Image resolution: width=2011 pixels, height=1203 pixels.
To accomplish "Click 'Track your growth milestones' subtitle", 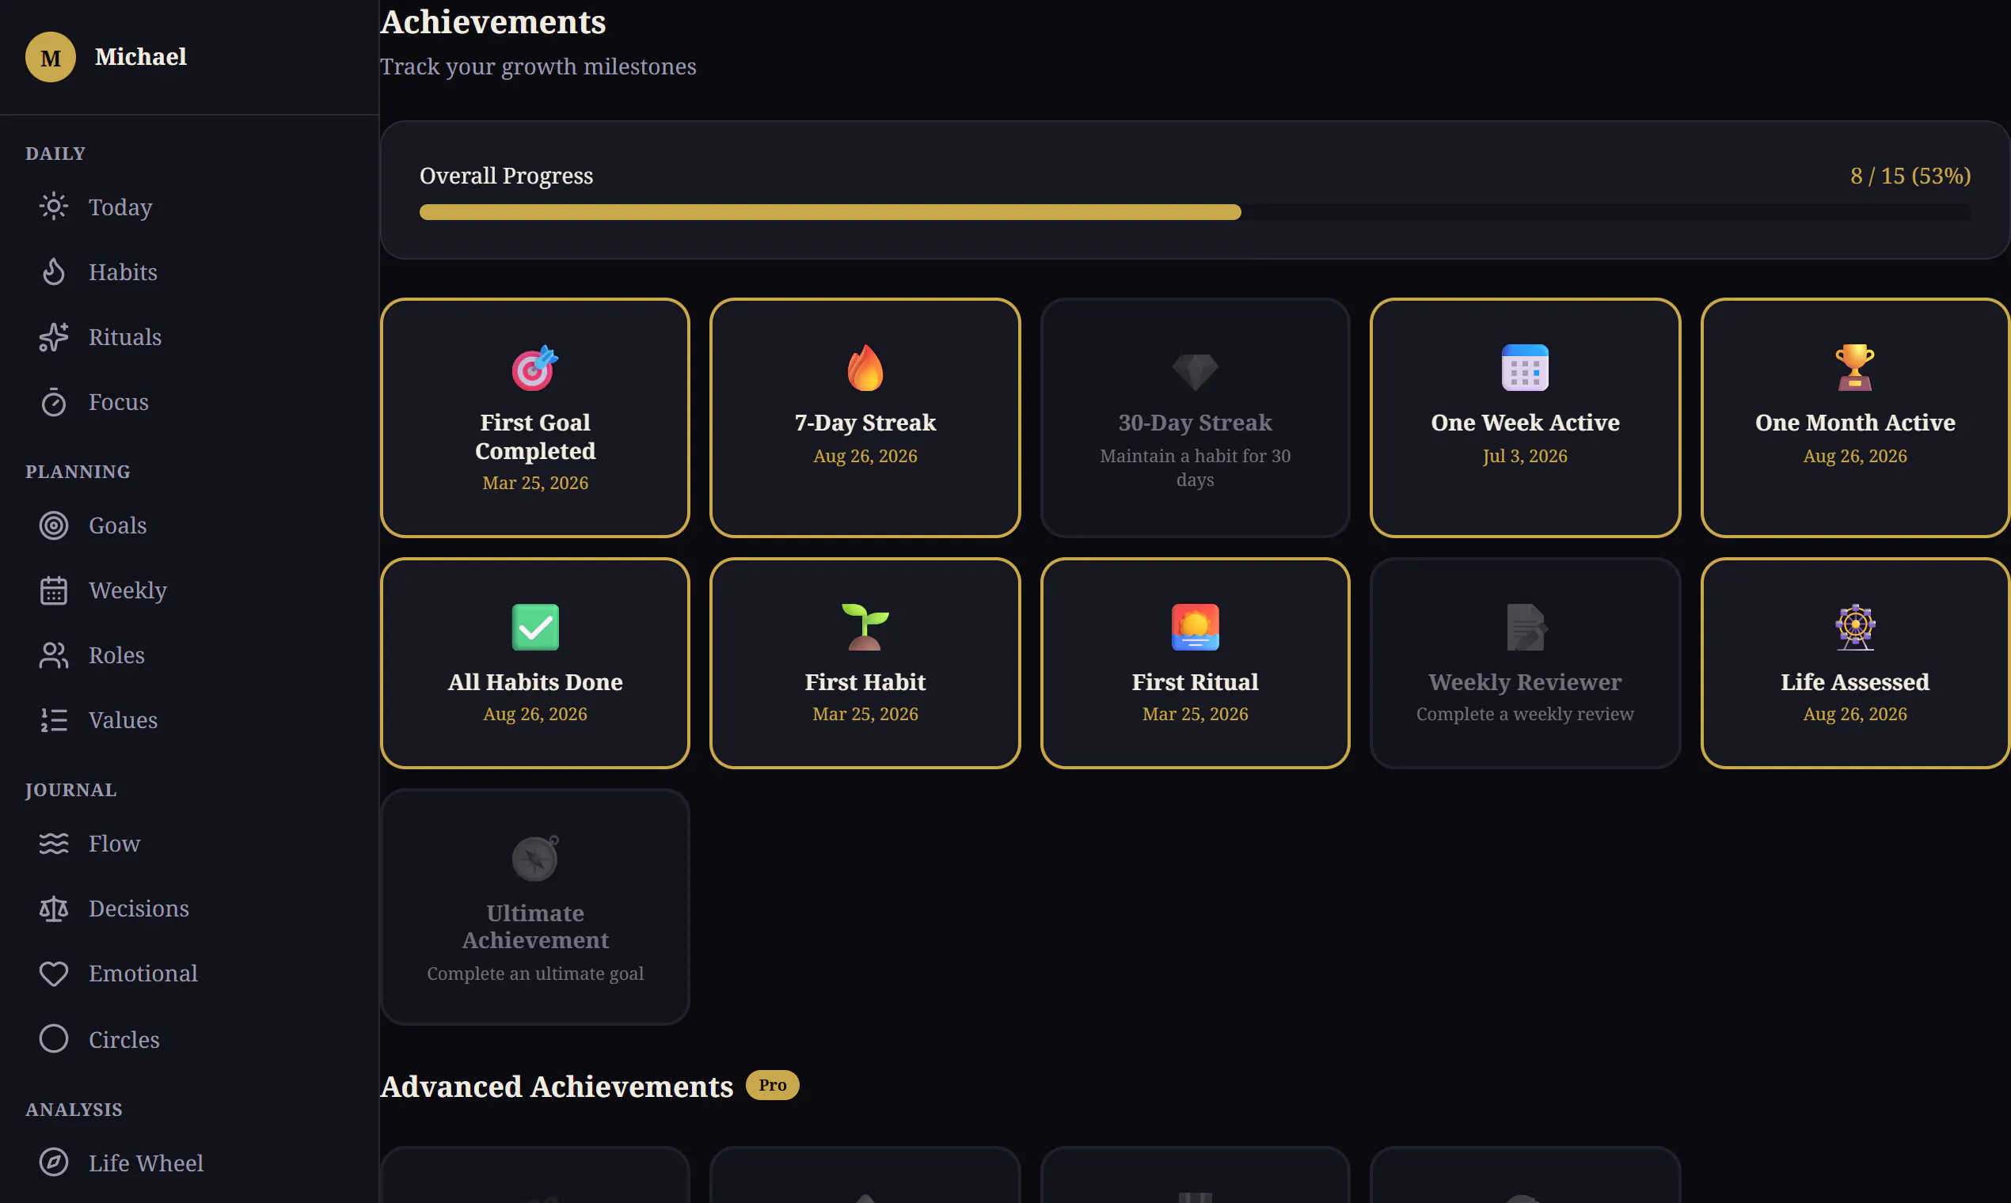I will 538,66.
